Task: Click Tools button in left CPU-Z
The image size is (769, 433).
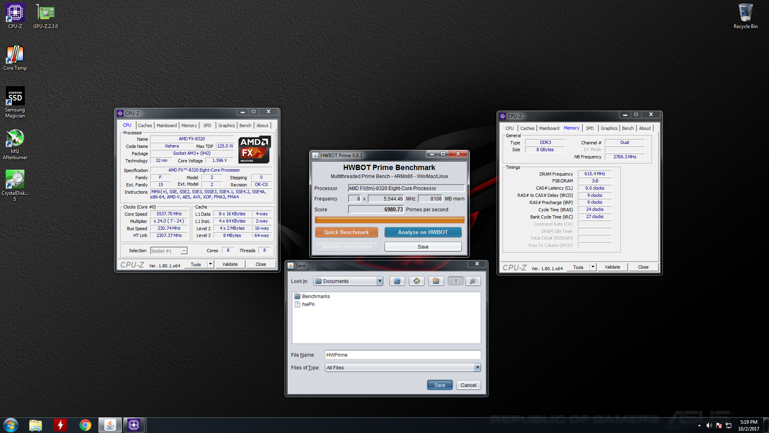Action: tap(196, 264)
